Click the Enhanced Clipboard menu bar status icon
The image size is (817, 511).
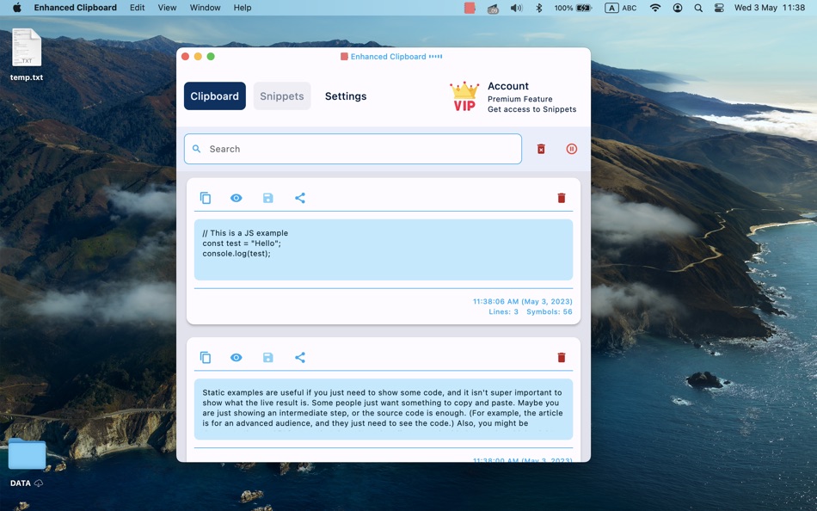tap(470, 8)
